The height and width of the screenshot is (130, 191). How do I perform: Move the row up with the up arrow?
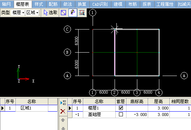pos(63,120)
